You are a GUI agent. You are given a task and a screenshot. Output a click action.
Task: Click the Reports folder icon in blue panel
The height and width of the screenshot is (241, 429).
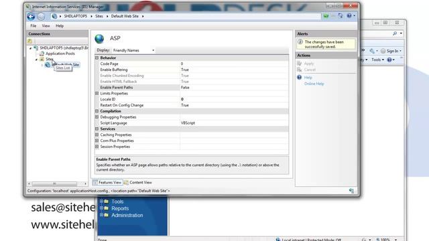coord(107,208)
